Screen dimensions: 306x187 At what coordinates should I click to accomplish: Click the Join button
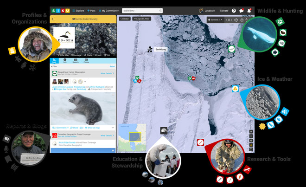(x=98, y=55)
